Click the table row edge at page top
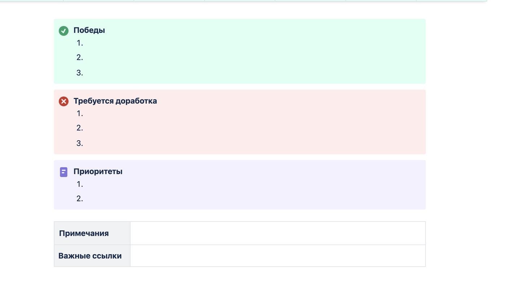The width and height of the screenshot is (505, 302). click(240, 1)
